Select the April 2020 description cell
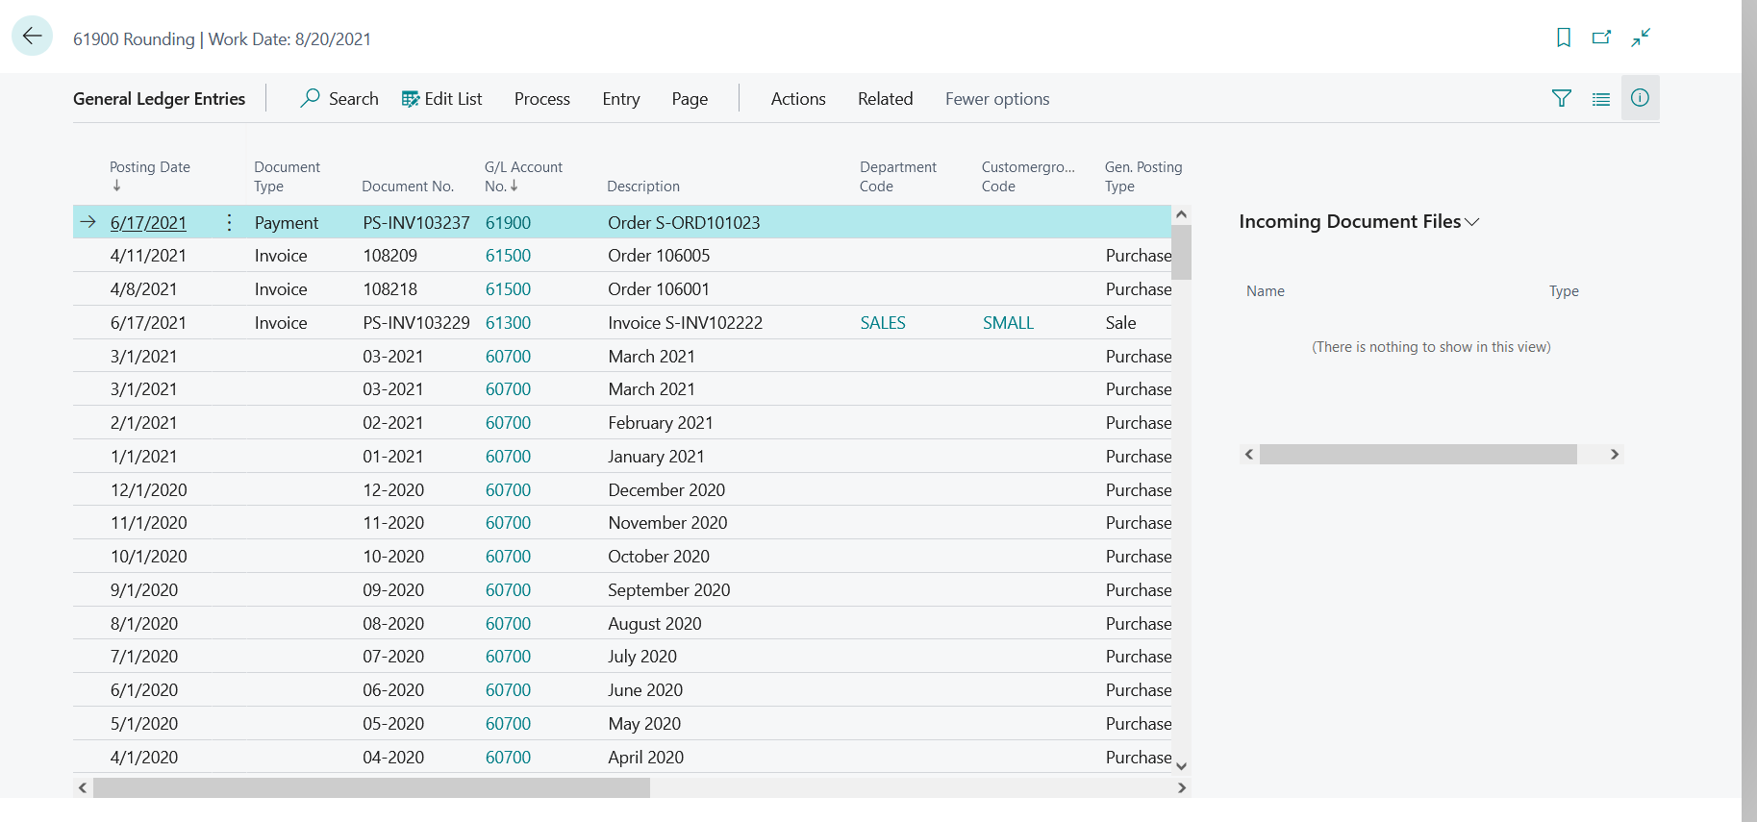Viewport: 1757px width, 822px height. click(x=646, y=758)
